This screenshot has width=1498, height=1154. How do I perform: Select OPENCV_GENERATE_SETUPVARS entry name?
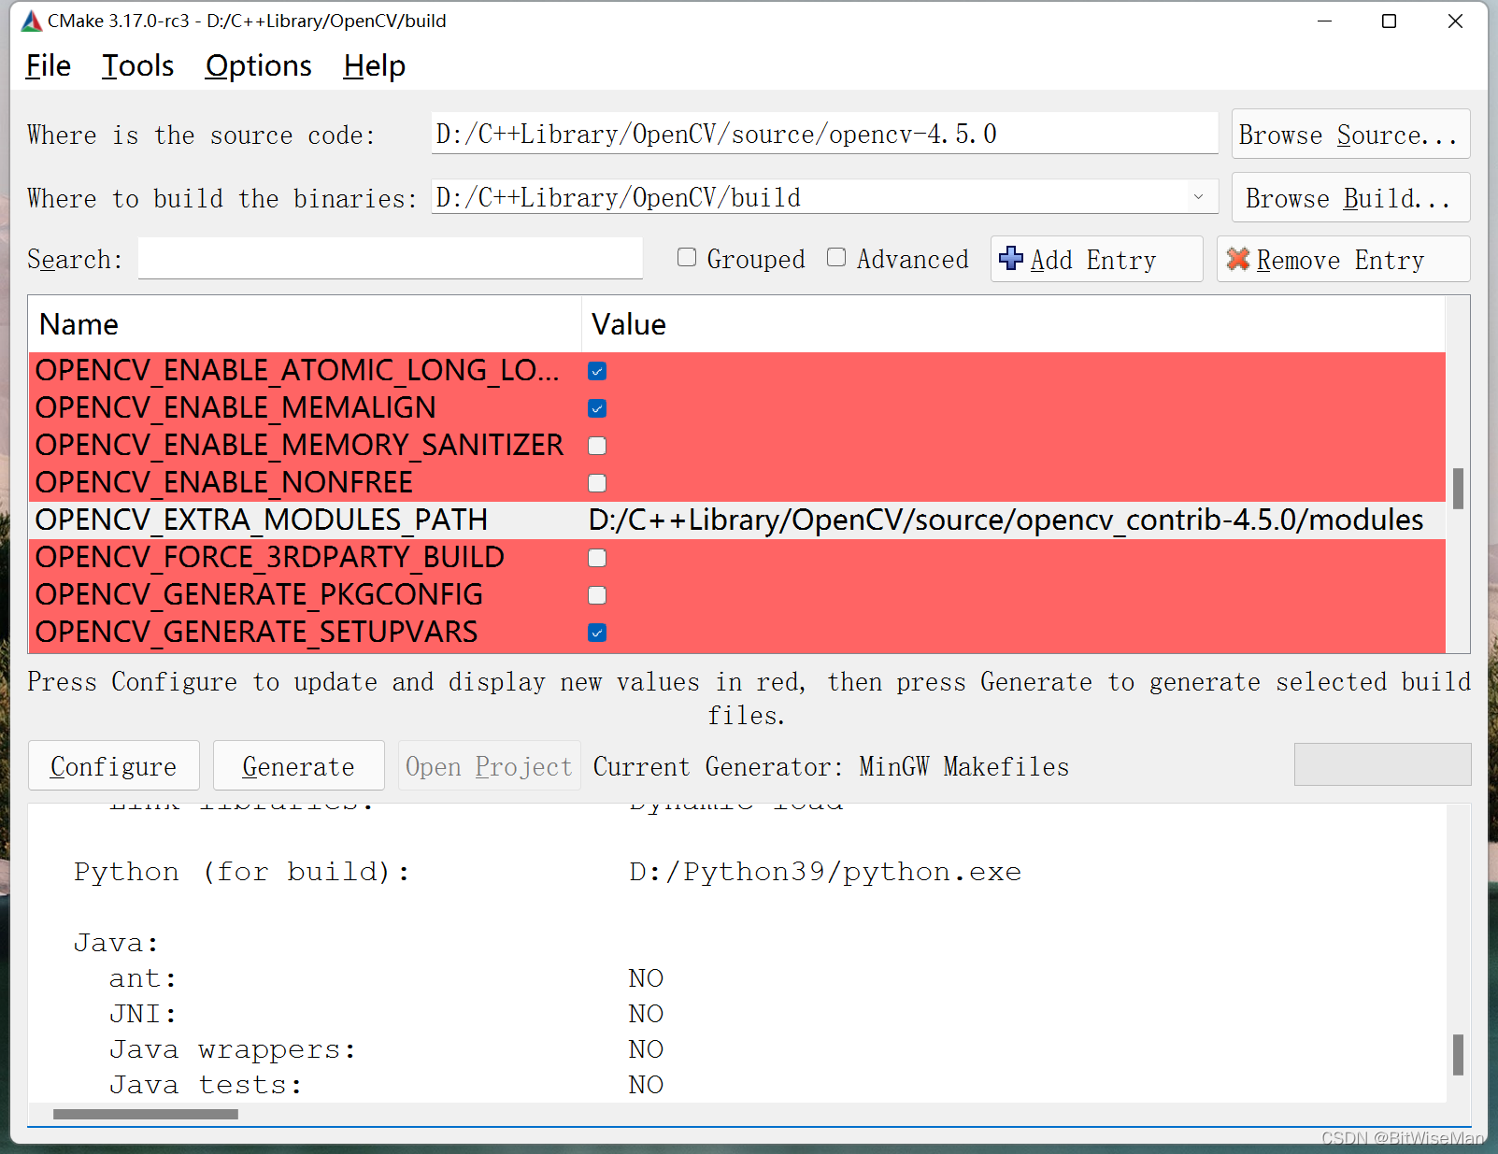pyautogui.click(x=256, y=632)
